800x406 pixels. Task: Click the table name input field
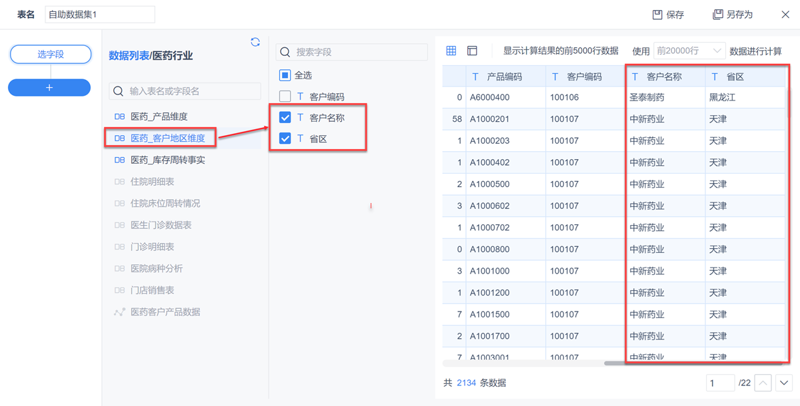pyautogui.click(x=100, y=15)
